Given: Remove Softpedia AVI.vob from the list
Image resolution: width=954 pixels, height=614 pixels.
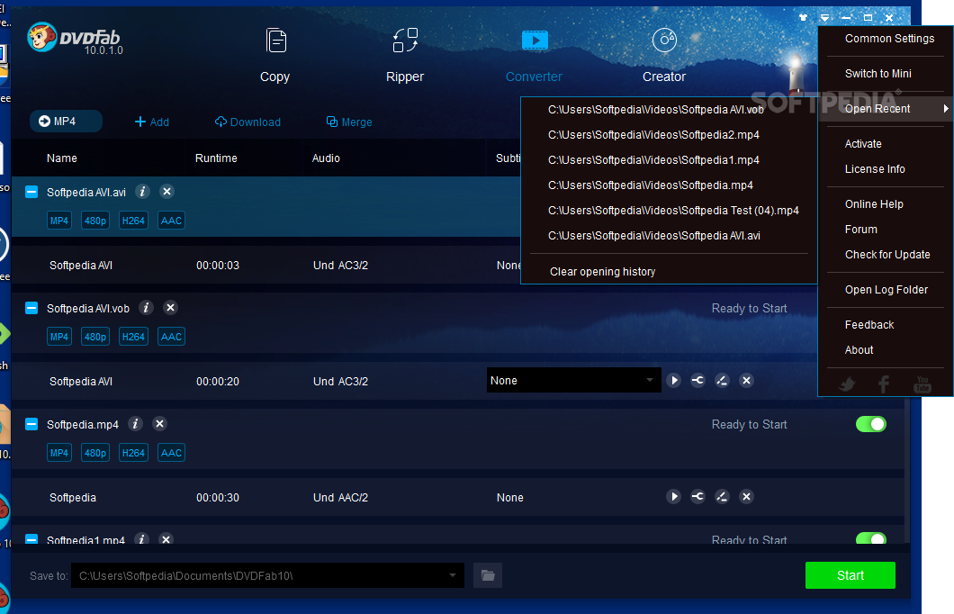Looking at the screenshot, I should click(x=170, y=307).
